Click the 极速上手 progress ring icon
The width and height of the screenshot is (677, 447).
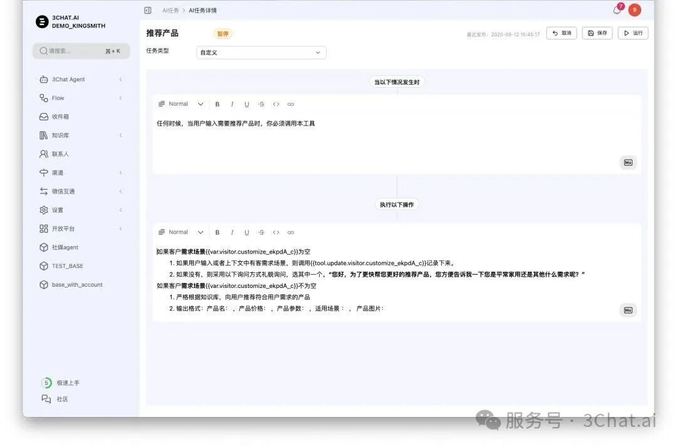click(46, 383)
